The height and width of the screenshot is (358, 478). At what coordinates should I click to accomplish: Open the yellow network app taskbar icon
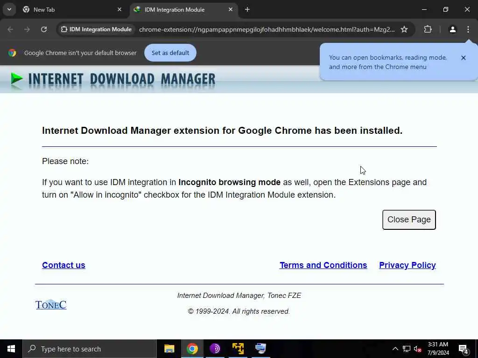click(238, 349)
